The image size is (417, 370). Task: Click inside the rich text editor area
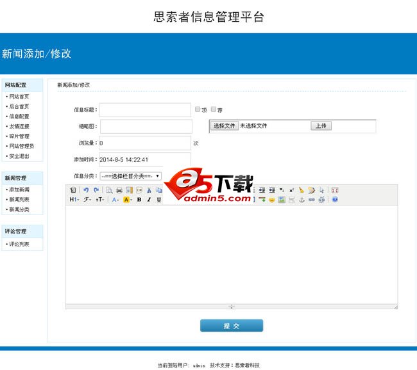pyautogui.click(x=232, y=255)
